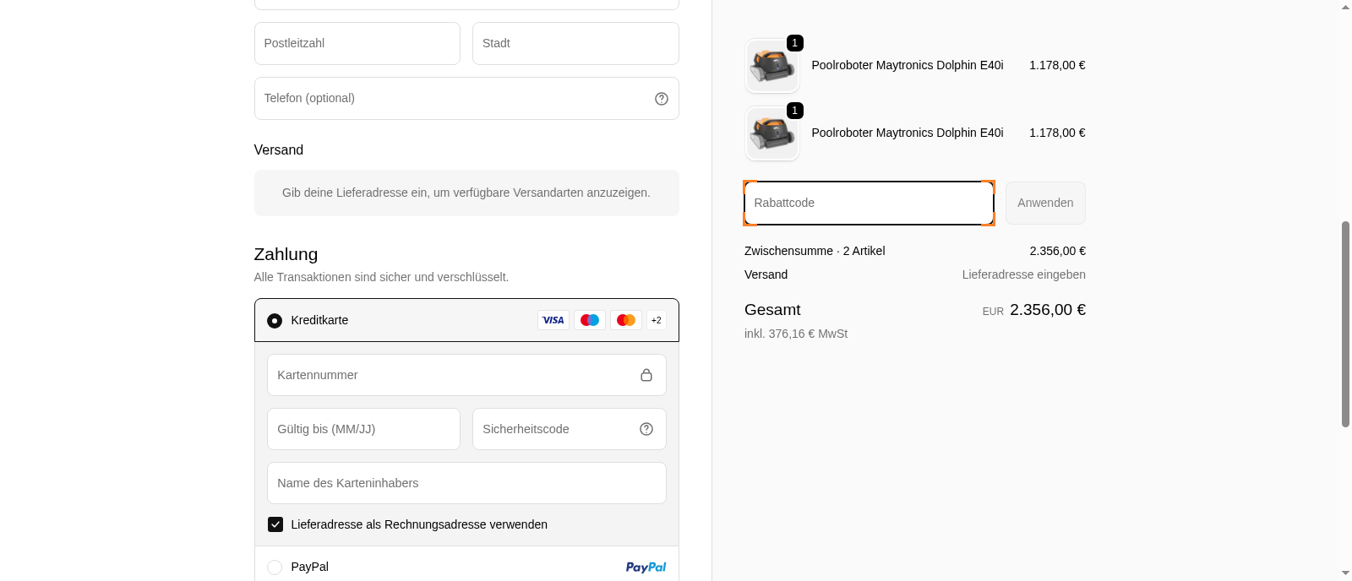
Task: Click the first Dolphin E40i product thumbnail
Action: click(x=771, y=66)
